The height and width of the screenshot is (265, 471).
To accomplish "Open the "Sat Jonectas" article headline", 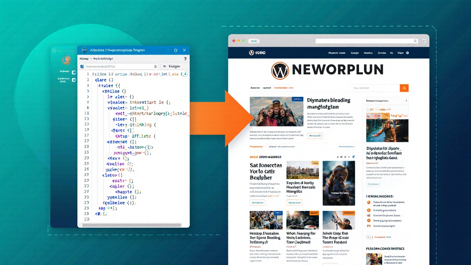I will tap(266, 172).
